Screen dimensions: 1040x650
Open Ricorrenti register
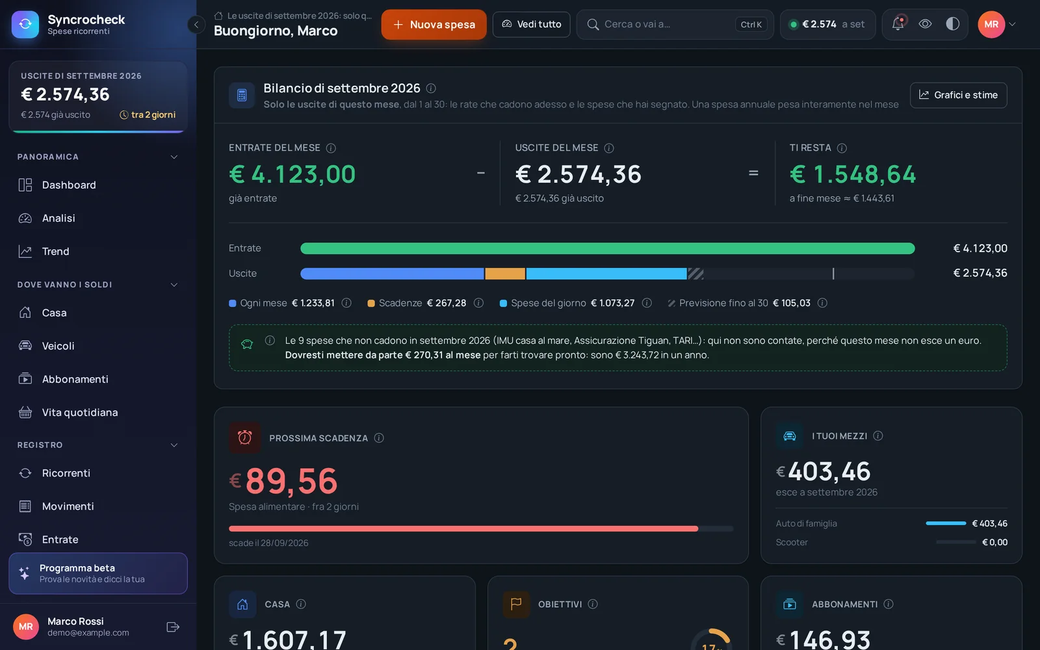[x=97, y=473]
